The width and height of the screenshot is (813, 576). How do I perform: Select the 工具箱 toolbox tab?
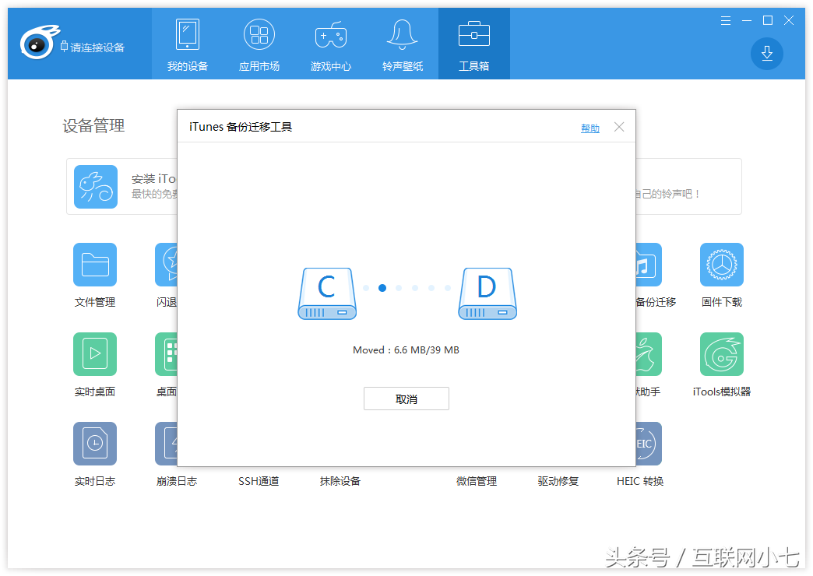point(473,45)
